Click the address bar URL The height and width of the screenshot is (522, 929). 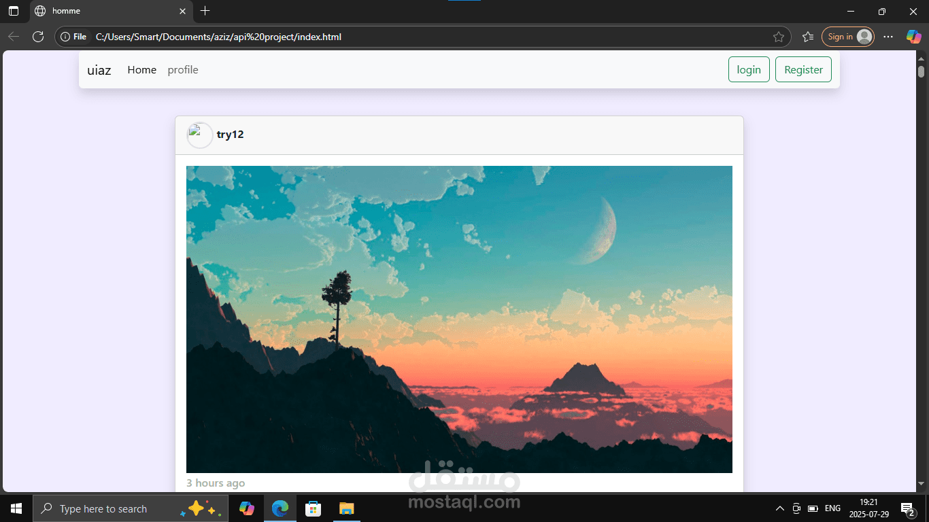click(x=218, y=37)
